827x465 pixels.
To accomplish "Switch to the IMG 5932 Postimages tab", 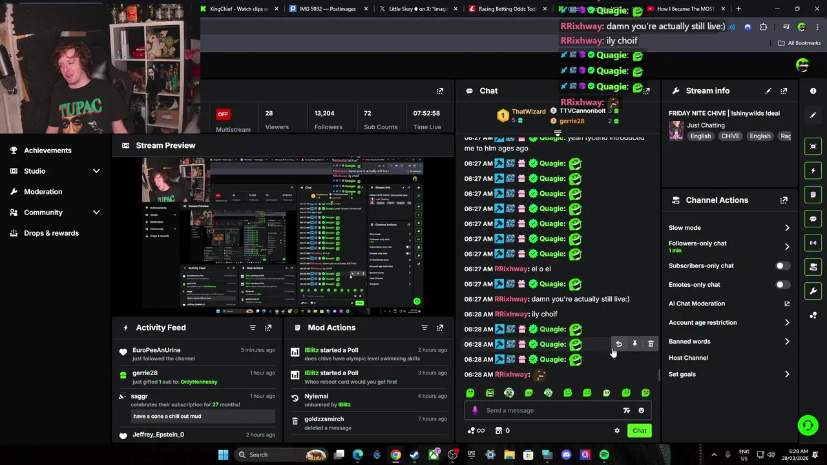I will click(x=329, y=9).
